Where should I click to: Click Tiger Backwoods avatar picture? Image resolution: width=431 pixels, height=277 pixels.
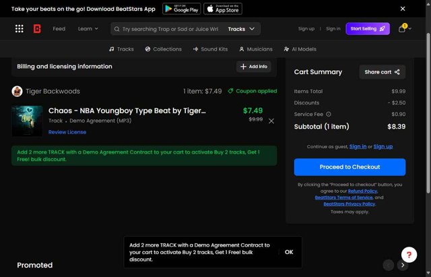pyautogui.click(x=17, y=92)
